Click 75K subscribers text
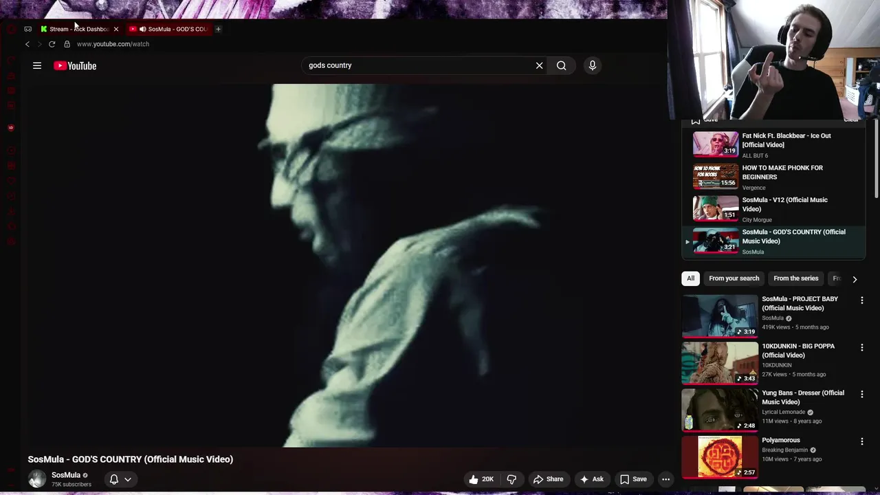 click(x=71, y=485)
